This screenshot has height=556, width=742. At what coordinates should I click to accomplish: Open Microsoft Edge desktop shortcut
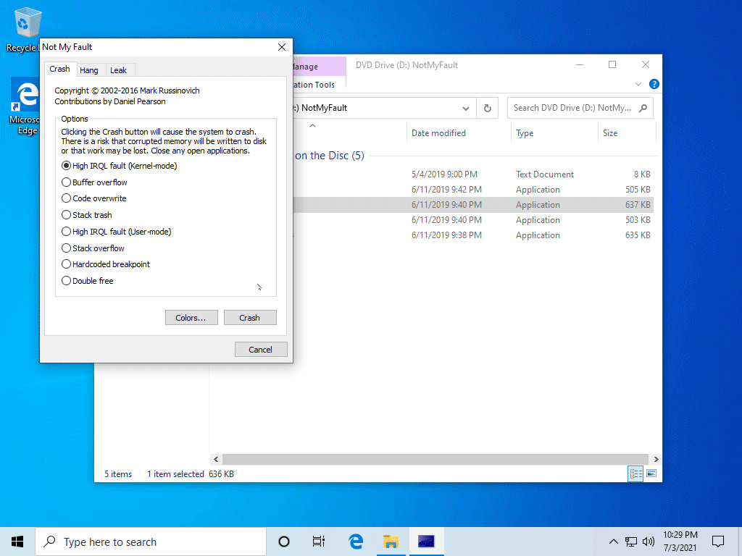pos(25,107)
